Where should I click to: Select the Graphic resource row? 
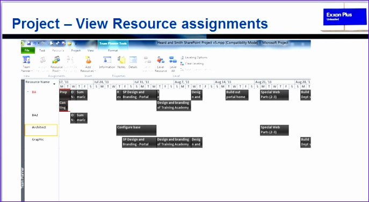[x=38, y=139]
